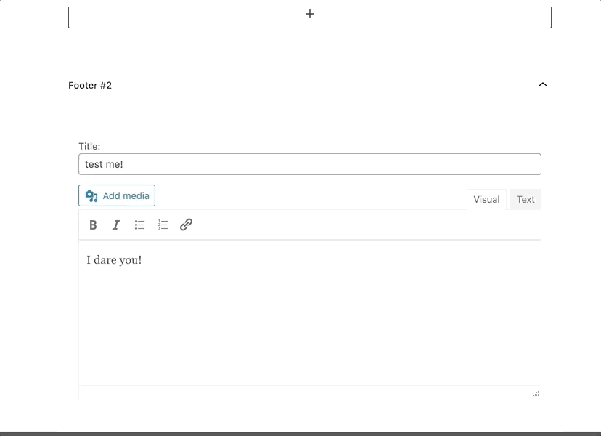
Task: Click the 'Title:' label
Action: click(89, 146)
